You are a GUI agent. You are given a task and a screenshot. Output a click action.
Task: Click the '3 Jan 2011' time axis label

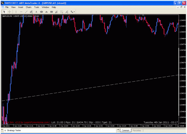click(x=5, y=126)
